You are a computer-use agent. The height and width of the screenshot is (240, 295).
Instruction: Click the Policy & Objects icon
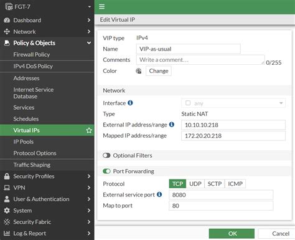[x=7, y=43]
